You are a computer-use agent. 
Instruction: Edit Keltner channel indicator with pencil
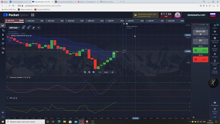[x=29, y=36]
